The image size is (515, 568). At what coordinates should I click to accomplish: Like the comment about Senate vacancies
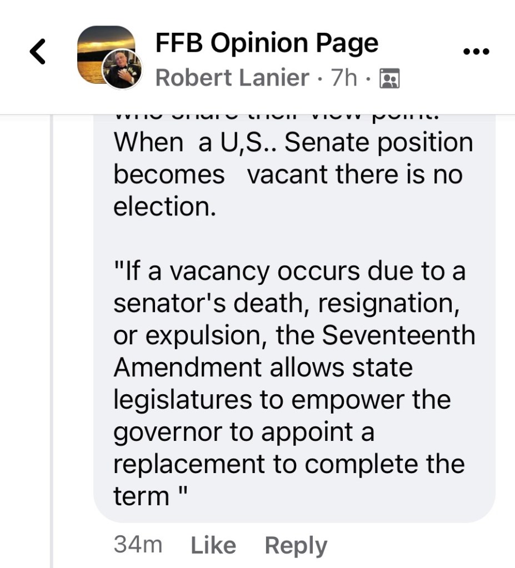pyautogui.click(x=213, y=545)
